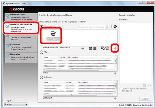The width and height of the screenshot is (155, 108).
Task: Open Documents section in sidebar
Action: [21, 48]
